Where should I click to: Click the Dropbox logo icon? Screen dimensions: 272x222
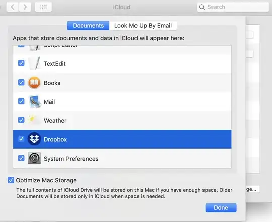34,139
